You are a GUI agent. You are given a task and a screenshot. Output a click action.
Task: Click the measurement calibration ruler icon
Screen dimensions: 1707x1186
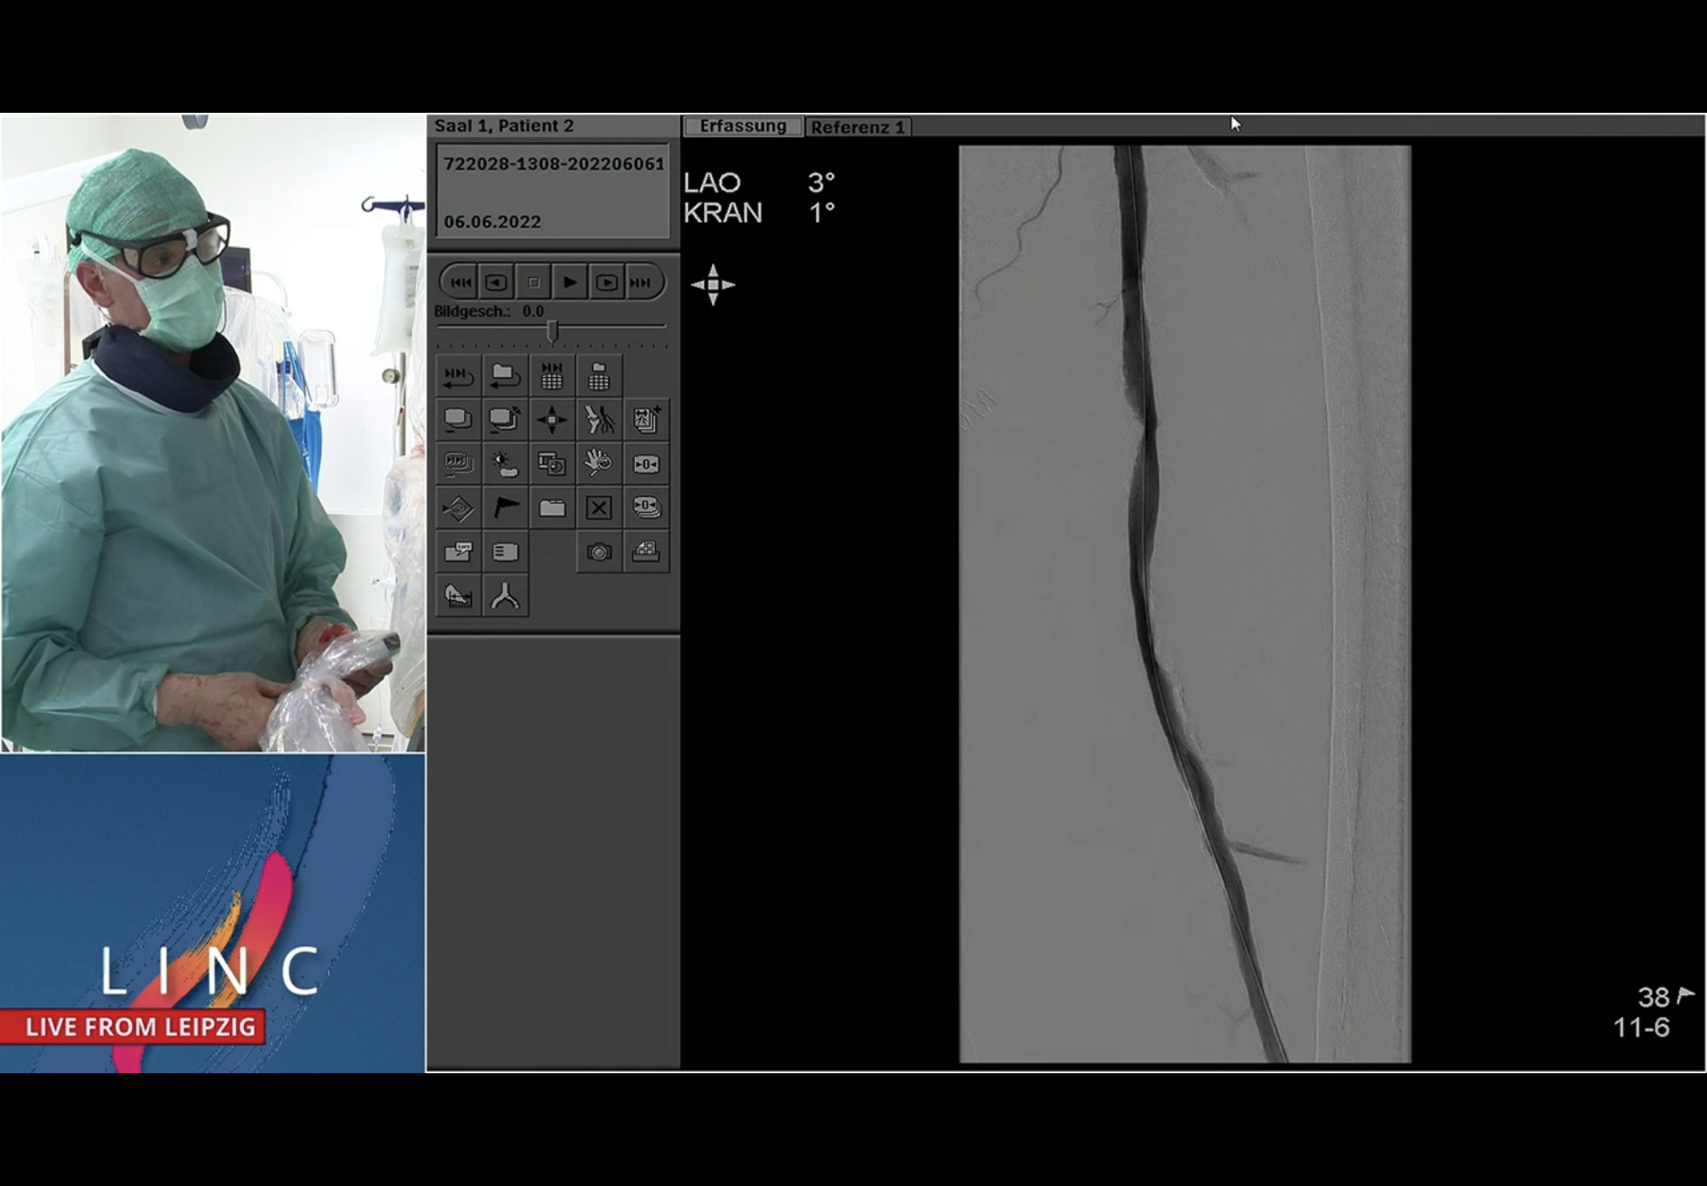tap(458, 596)
